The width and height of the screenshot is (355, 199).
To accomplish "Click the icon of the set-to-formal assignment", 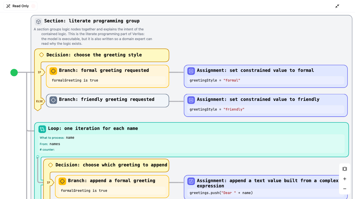I will [x=191, y=71].
